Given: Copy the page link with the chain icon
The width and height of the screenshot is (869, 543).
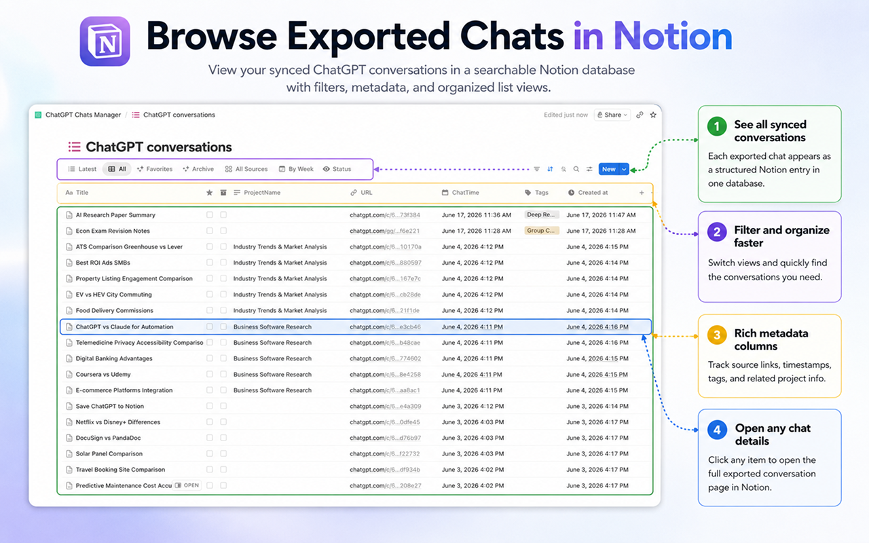Looking at the screenshot, I should 640,115.
